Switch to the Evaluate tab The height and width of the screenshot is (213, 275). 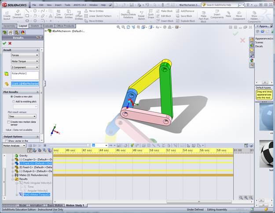tap(48, 26)
